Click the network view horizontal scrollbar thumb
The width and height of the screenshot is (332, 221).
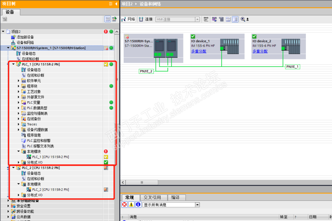pos(142,182)
